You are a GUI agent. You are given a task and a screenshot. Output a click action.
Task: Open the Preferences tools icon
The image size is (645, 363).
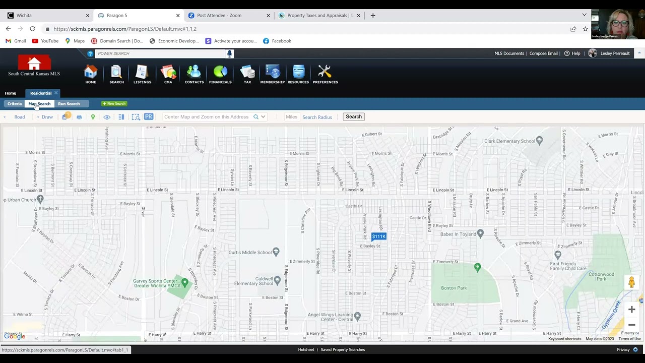[x=325, y=74]
